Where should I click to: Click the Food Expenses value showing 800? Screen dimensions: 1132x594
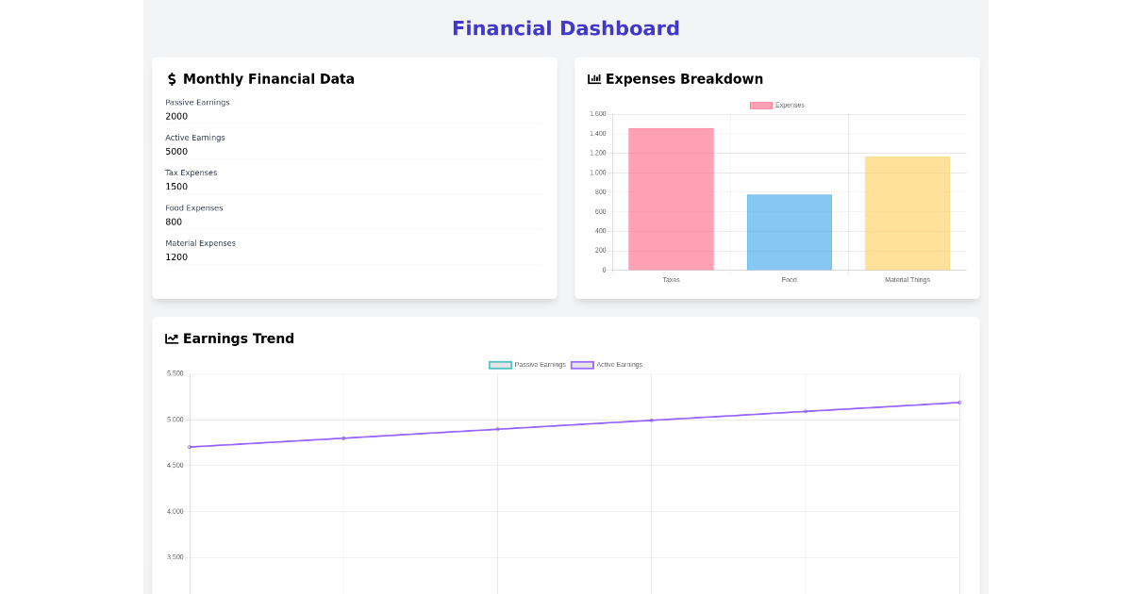click(x=173, y=222)
